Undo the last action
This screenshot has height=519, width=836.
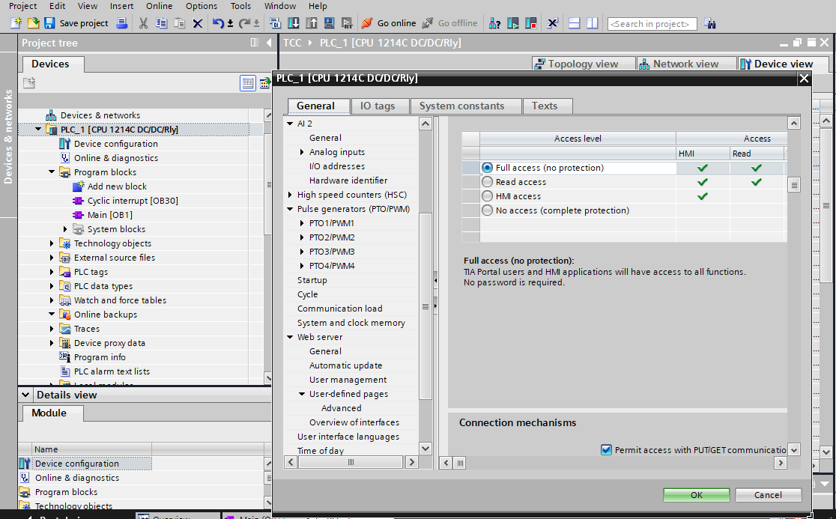point(217,23)
